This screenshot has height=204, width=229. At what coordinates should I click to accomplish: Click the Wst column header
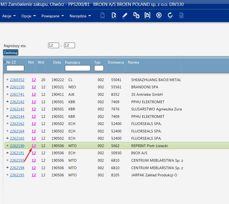(41, 62)
